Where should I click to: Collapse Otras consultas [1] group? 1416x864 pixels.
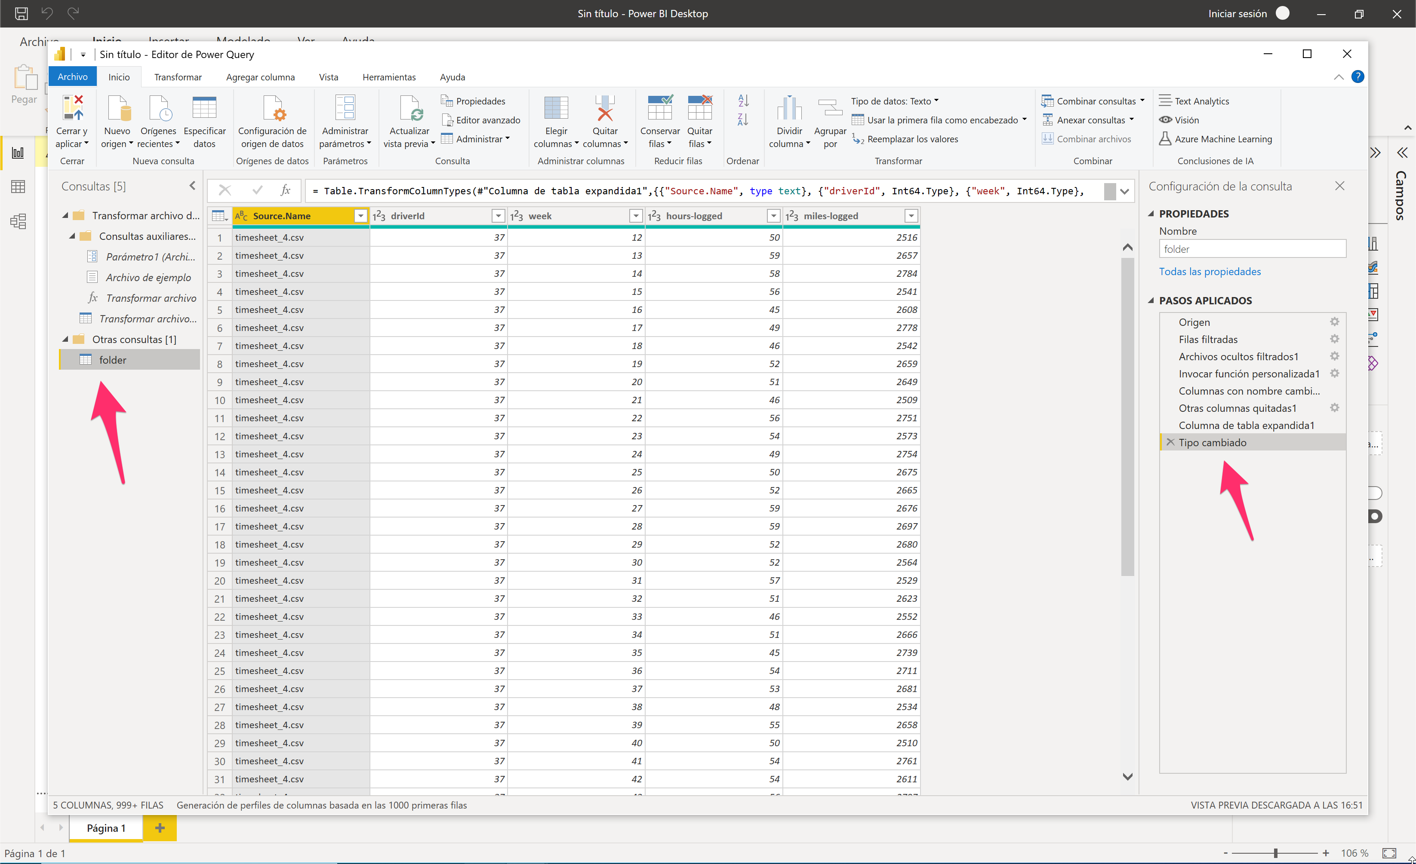point(65,340)
